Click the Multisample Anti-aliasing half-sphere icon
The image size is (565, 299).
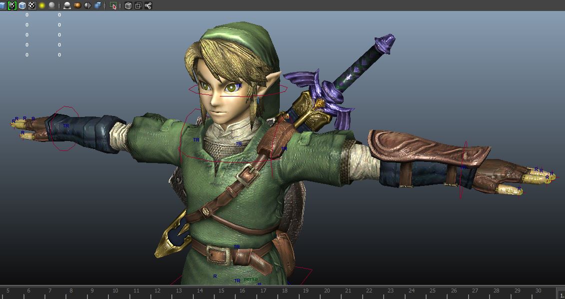[88, 5]
